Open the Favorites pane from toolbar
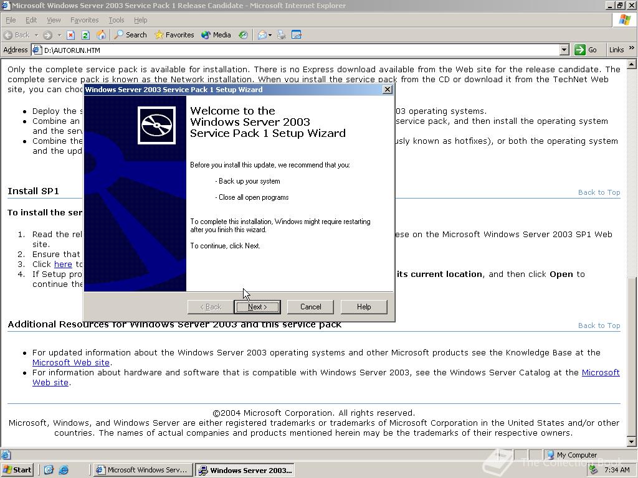This screenshot has height=478, width=638. [x=174, y=35]
